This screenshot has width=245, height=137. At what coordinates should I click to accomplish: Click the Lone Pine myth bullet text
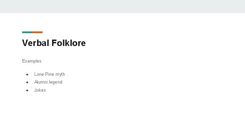coord(50,74)
